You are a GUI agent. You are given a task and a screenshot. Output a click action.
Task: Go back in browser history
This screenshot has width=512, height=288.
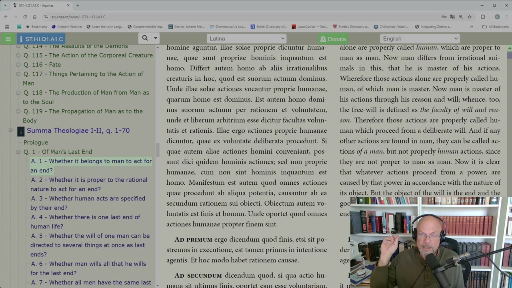point(6,17)
